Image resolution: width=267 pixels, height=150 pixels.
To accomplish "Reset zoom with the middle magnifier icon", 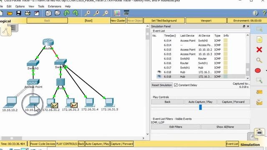I will click(96, 13).
